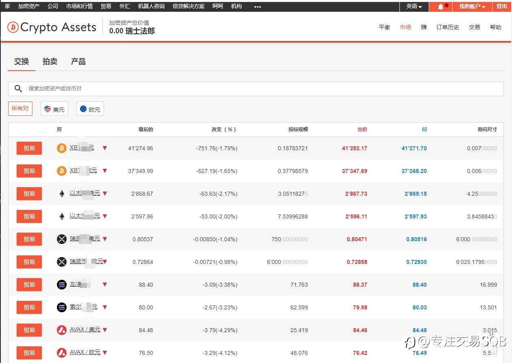Sort by 出价 bid column header
The image size is (512, 363).
point(362,130)
